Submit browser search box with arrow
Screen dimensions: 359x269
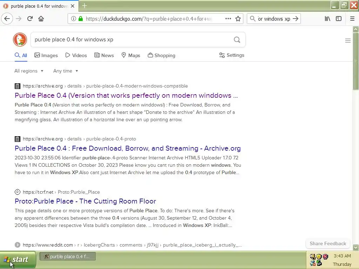(296, 19)
